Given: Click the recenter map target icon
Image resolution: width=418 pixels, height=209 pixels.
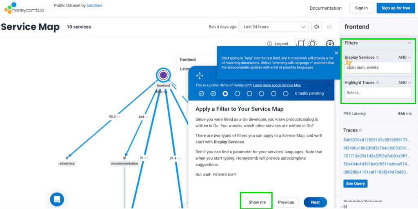Looking at the screenshot, I should click(x=330, y=44).
